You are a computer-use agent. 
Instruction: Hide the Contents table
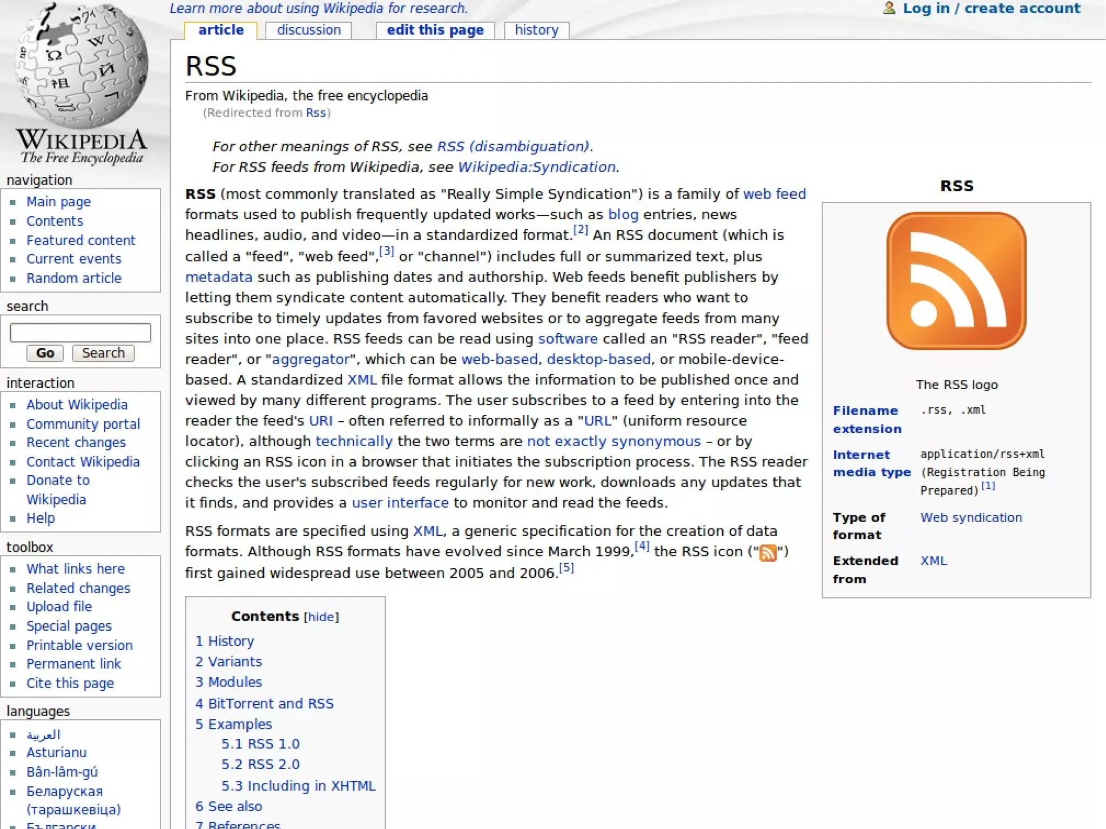click(321, 617)
